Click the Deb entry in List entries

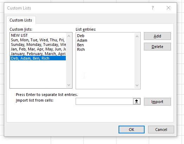coord(81,36)
